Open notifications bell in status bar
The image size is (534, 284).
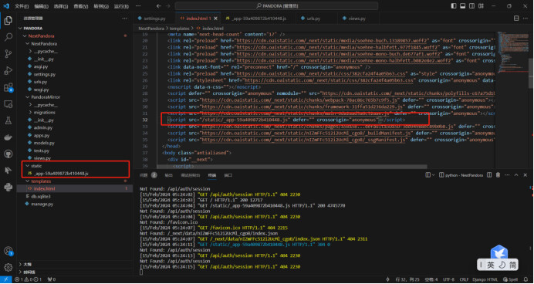pos(526,279)
